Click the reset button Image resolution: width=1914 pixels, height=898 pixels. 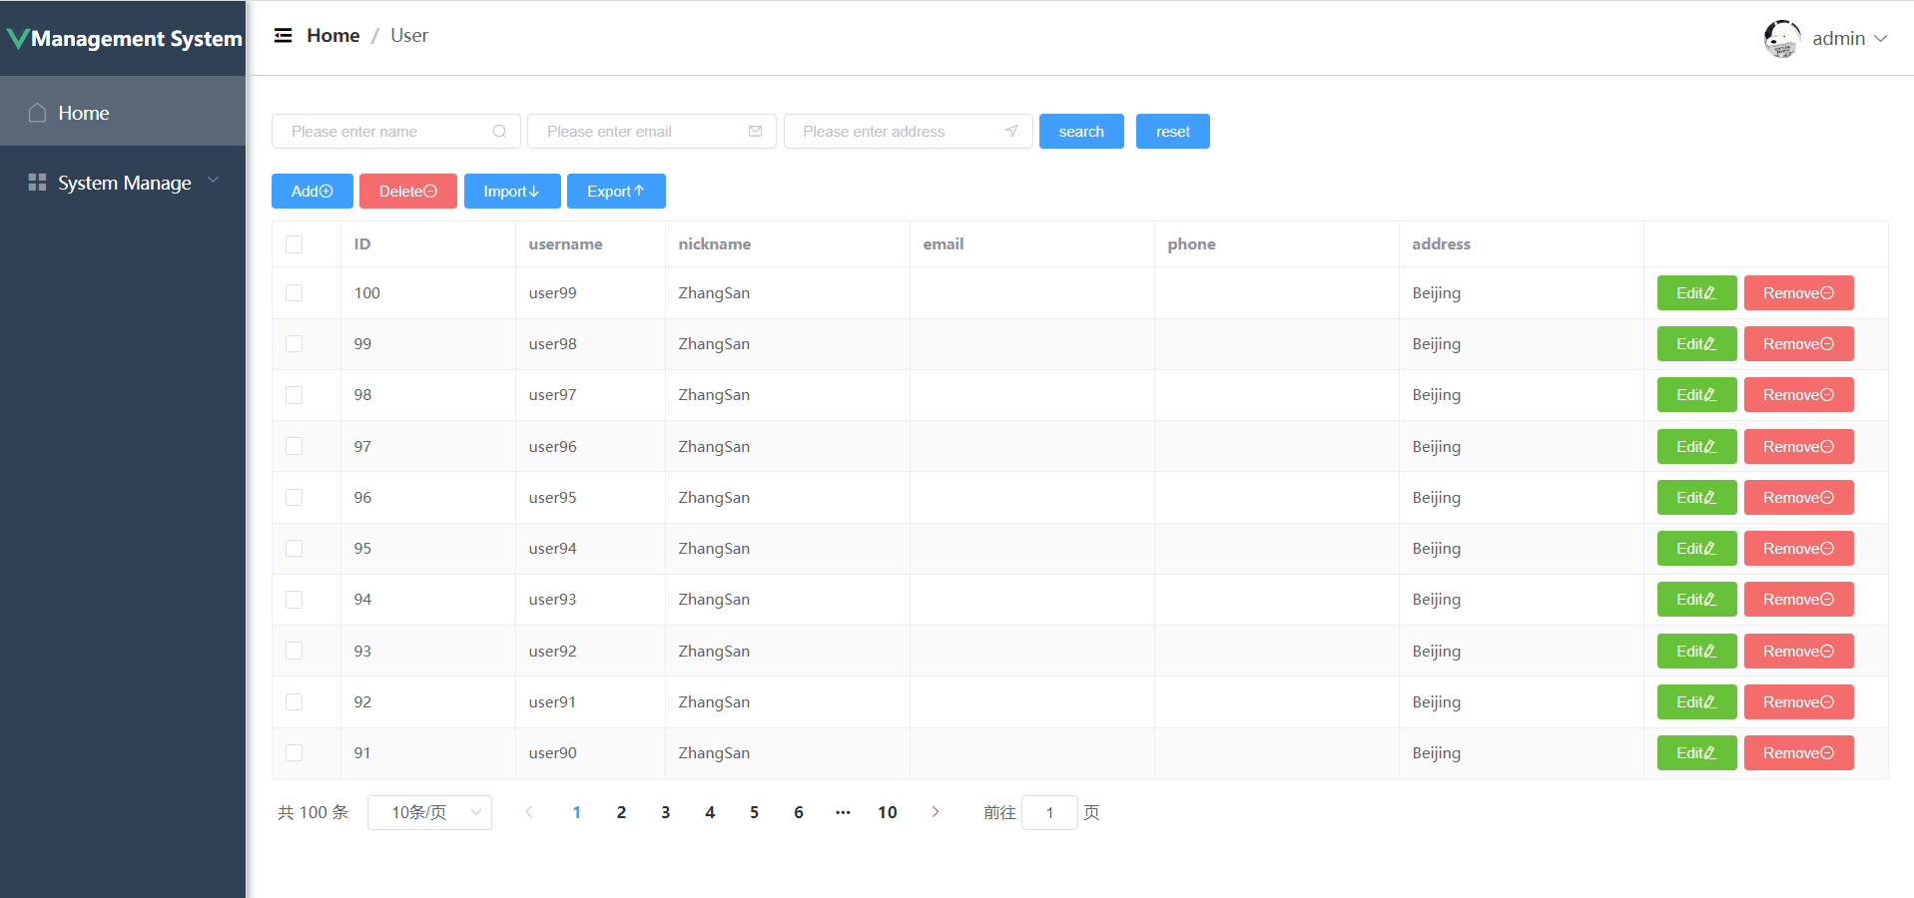[x=1173, y=132]
